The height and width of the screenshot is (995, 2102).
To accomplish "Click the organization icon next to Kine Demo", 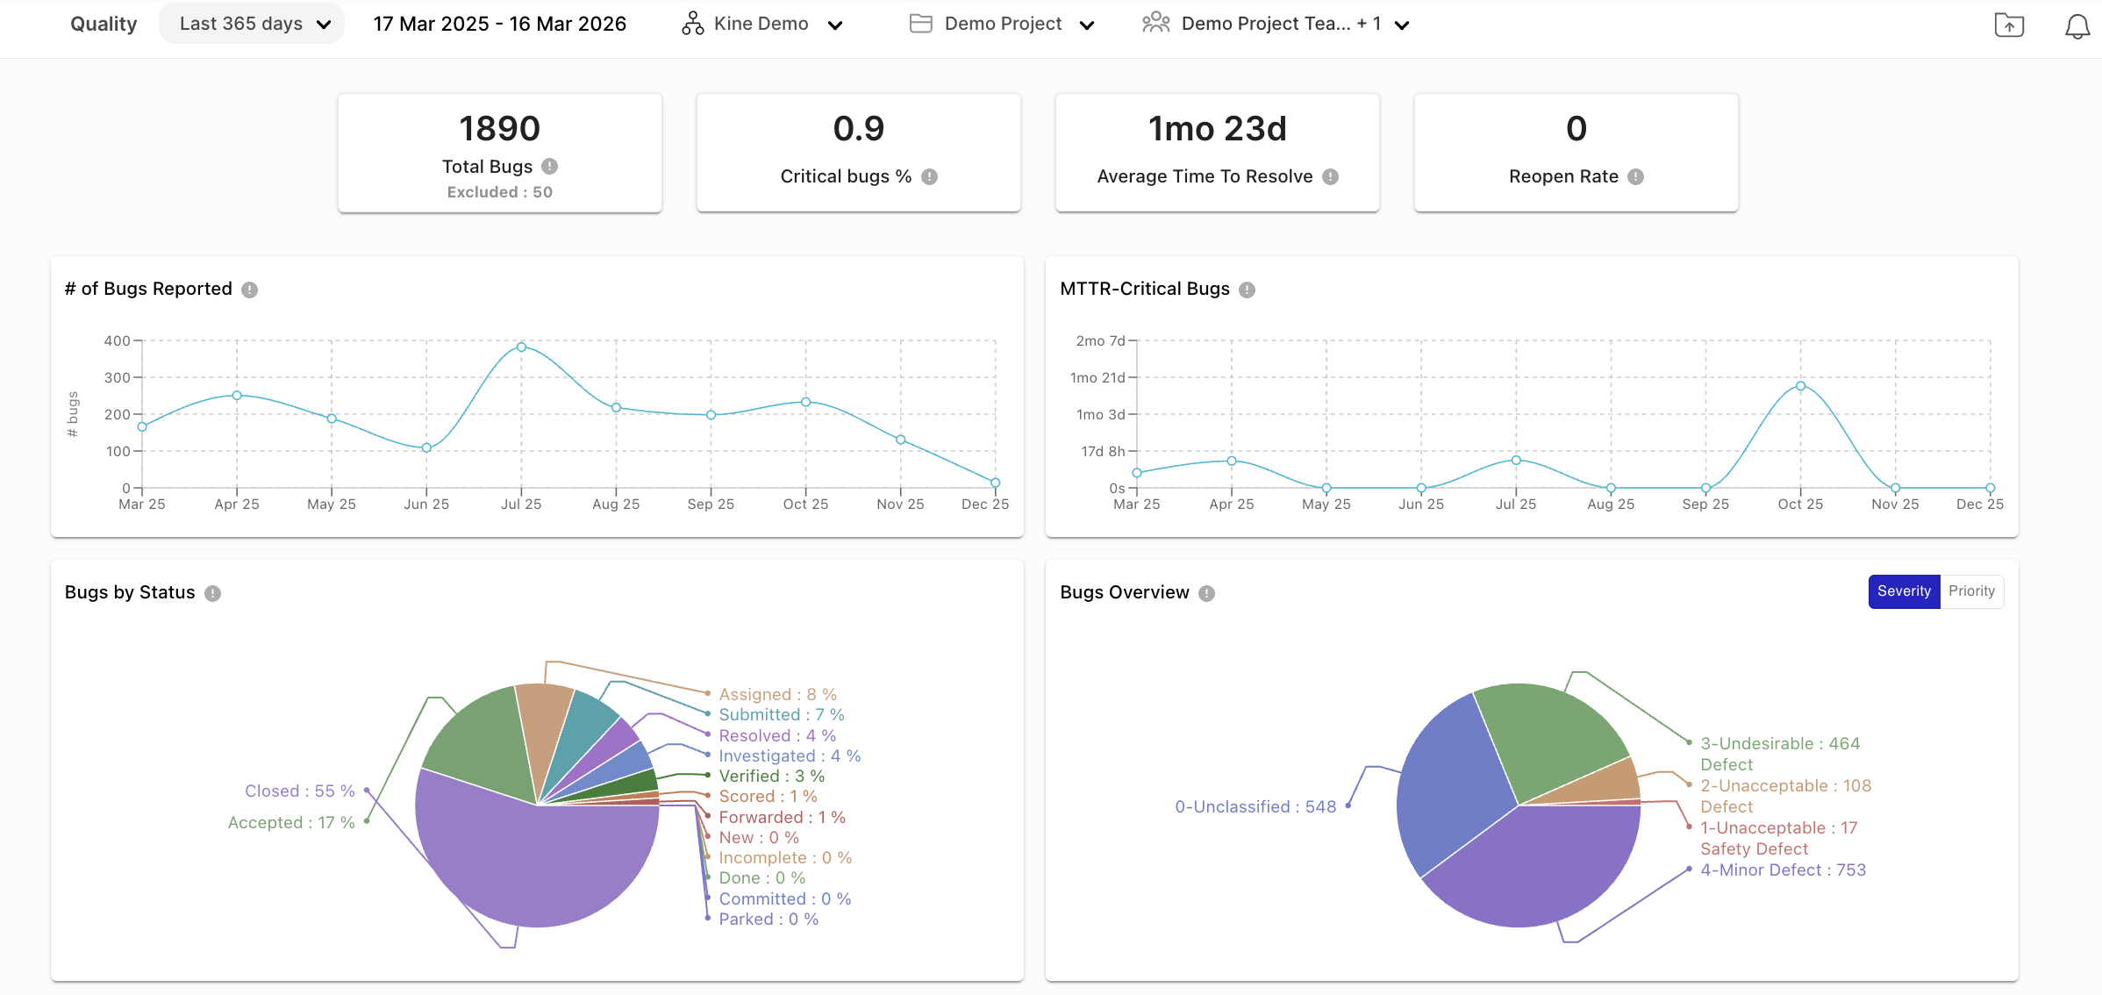I will coord(691,24).
